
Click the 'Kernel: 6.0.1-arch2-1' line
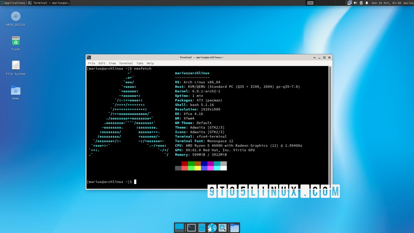197,91
